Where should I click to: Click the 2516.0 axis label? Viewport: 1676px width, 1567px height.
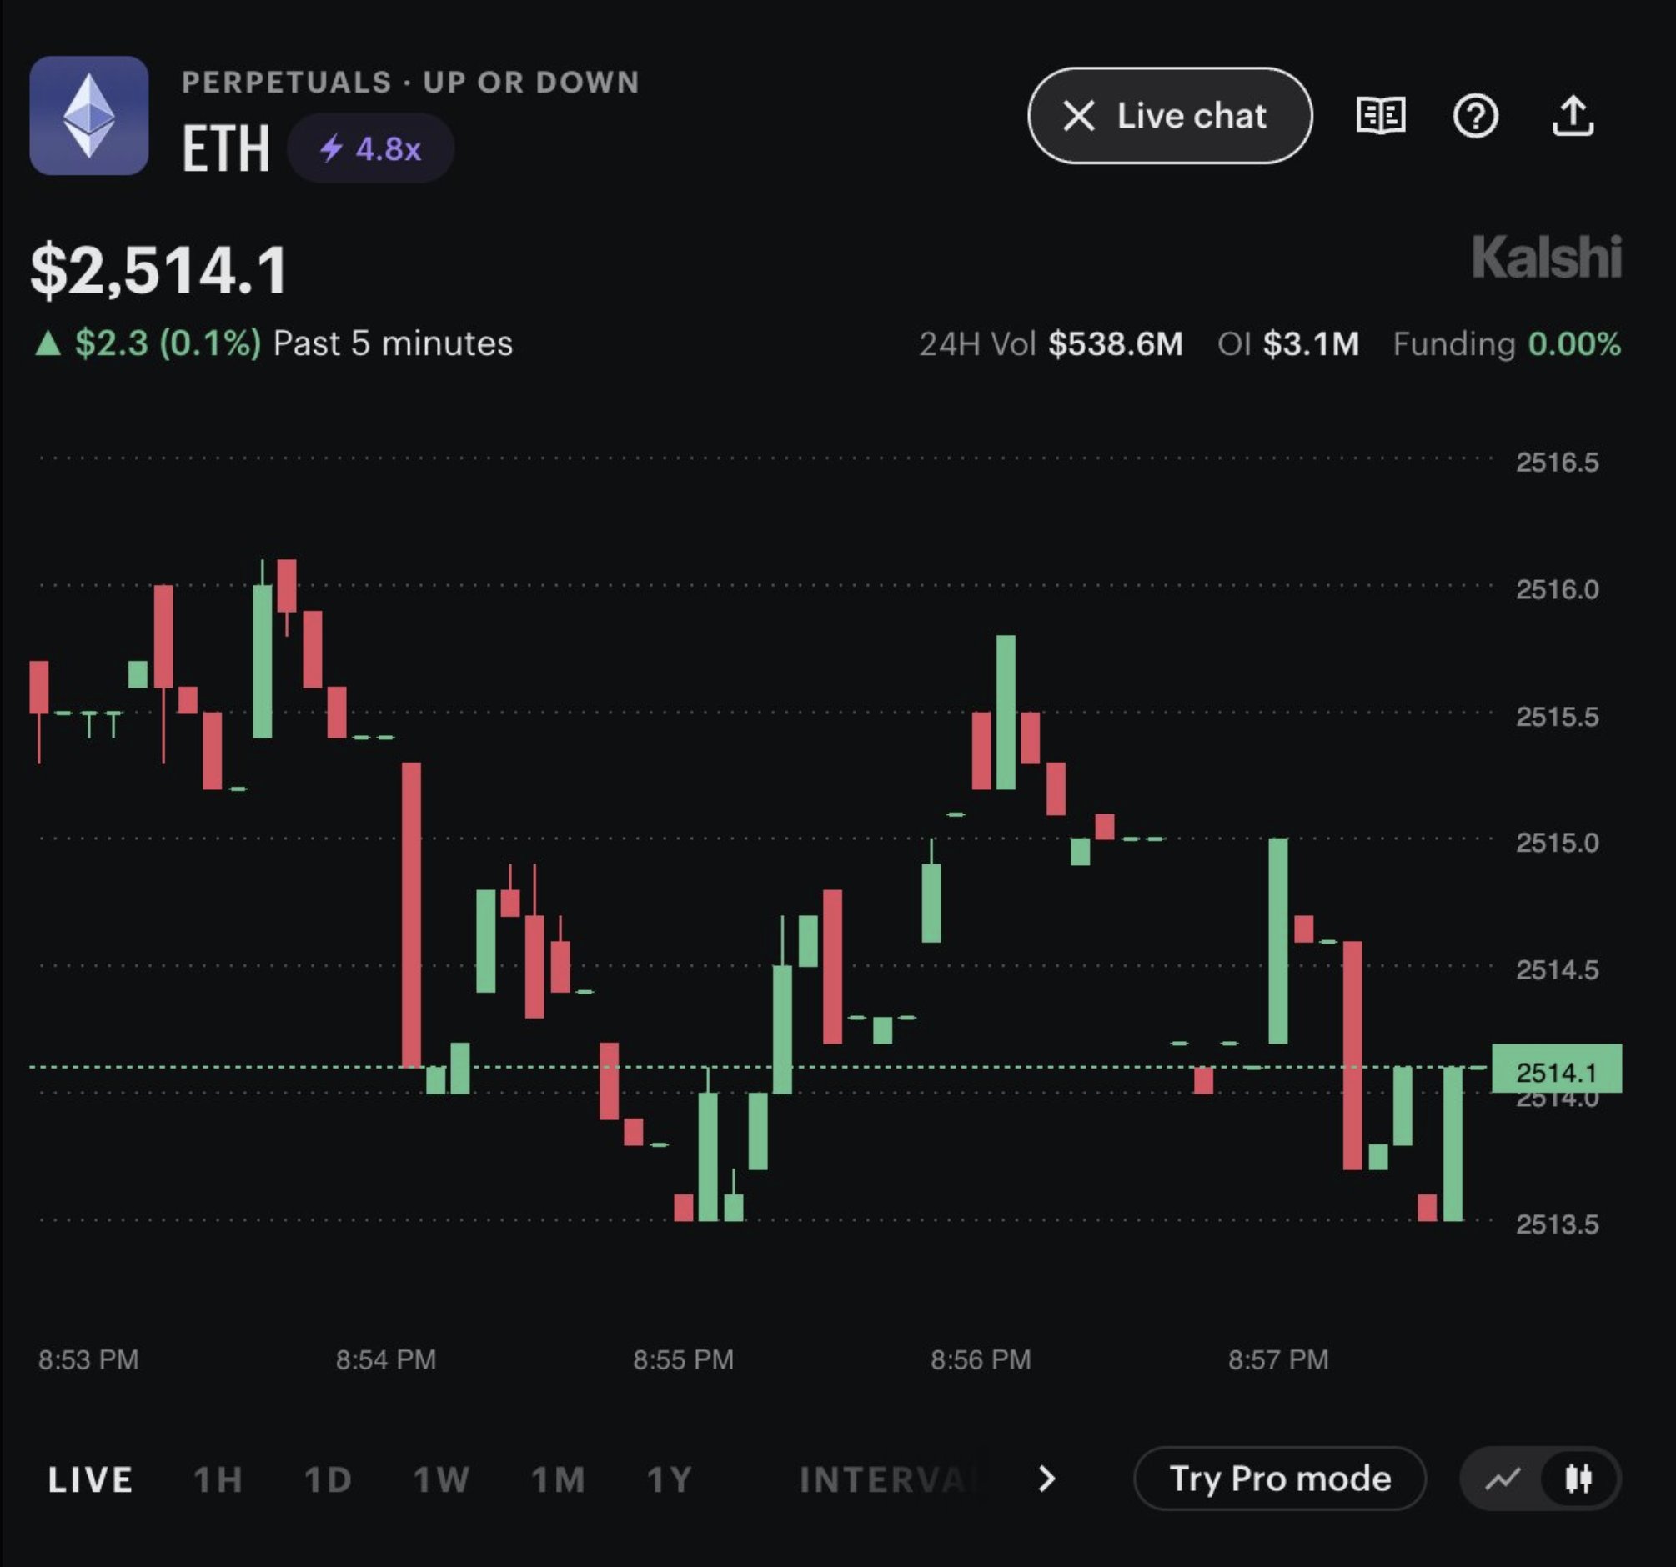coord(1557,589)
